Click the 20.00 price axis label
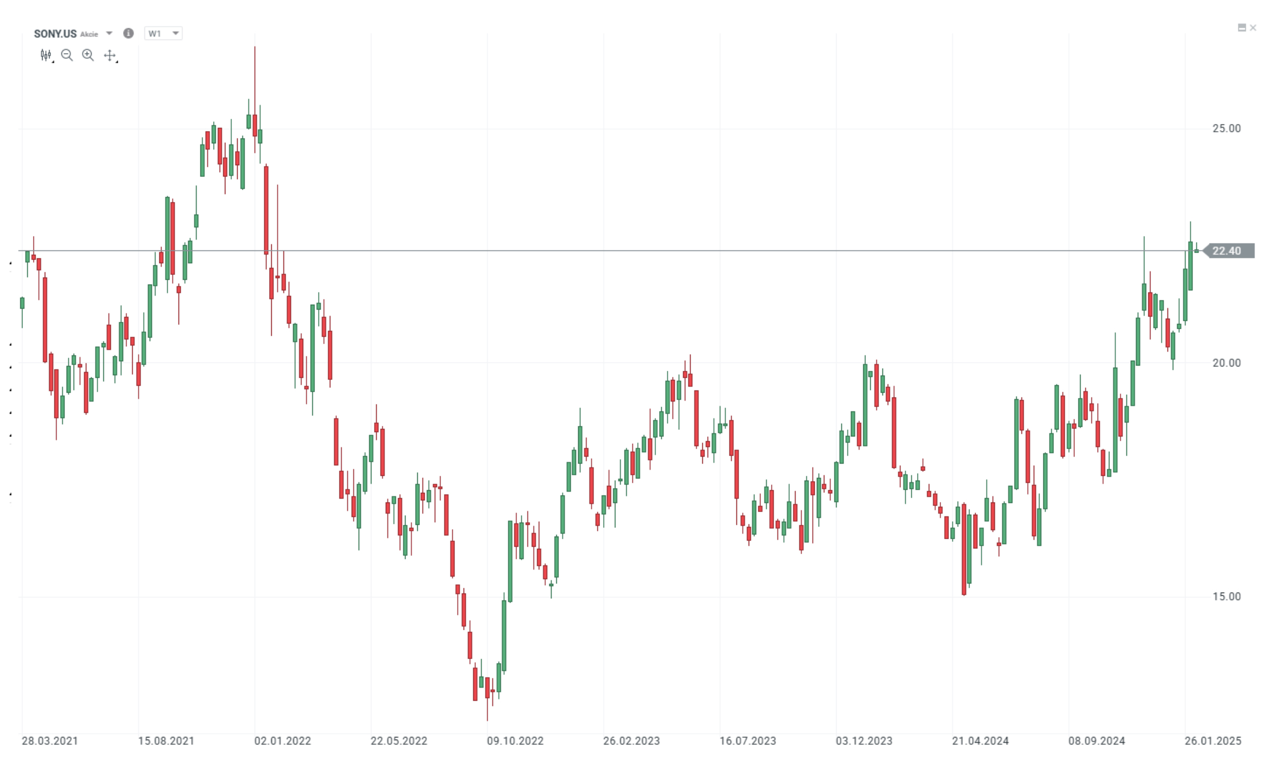 pyautogui.click(x=1226, y=363)
